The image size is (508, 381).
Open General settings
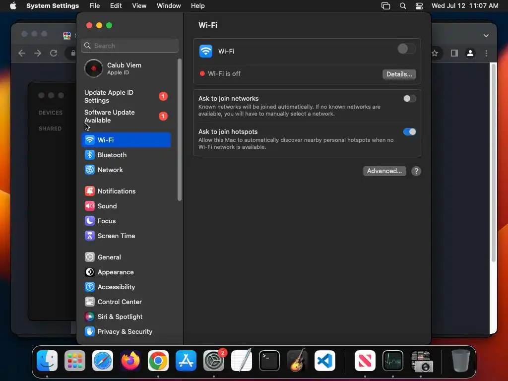coord(127,257)
